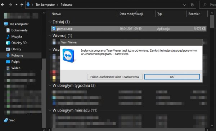
Task: Click the horizontal scrollbar left arrow
Action: pos(49,130)
